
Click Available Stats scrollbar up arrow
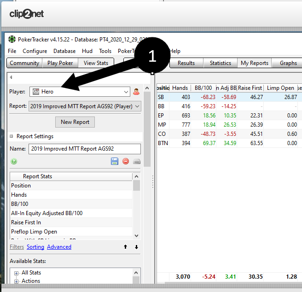click(x=136, y=273)
